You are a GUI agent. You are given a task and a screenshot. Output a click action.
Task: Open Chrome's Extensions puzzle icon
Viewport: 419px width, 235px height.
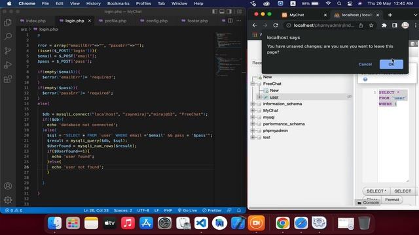coord(384,25)
